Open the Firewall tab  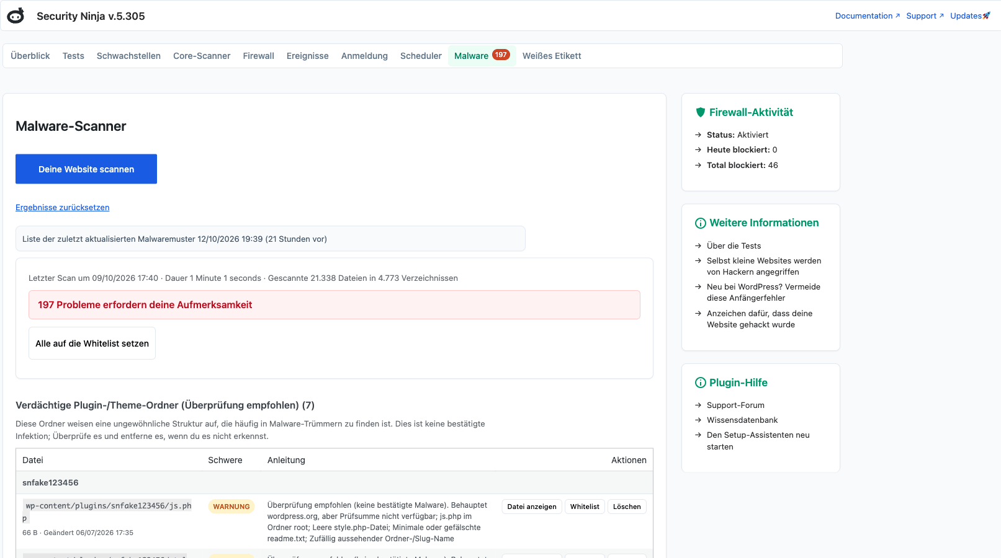pos(259,56)
